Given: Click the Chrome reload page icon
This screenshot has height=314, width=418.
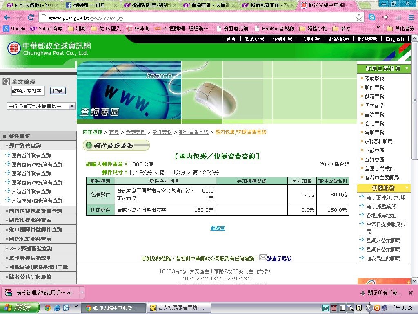Looking at the screenshot, I should (31, 18).
